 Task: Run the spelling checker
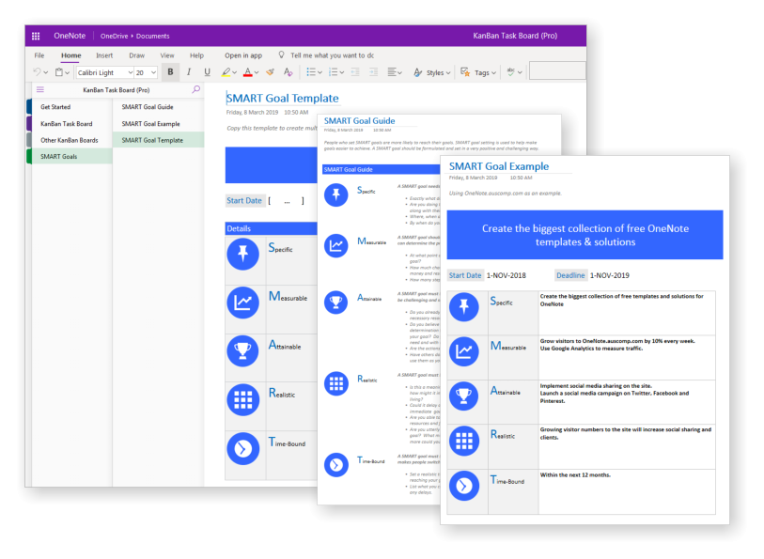click(511, 70)
